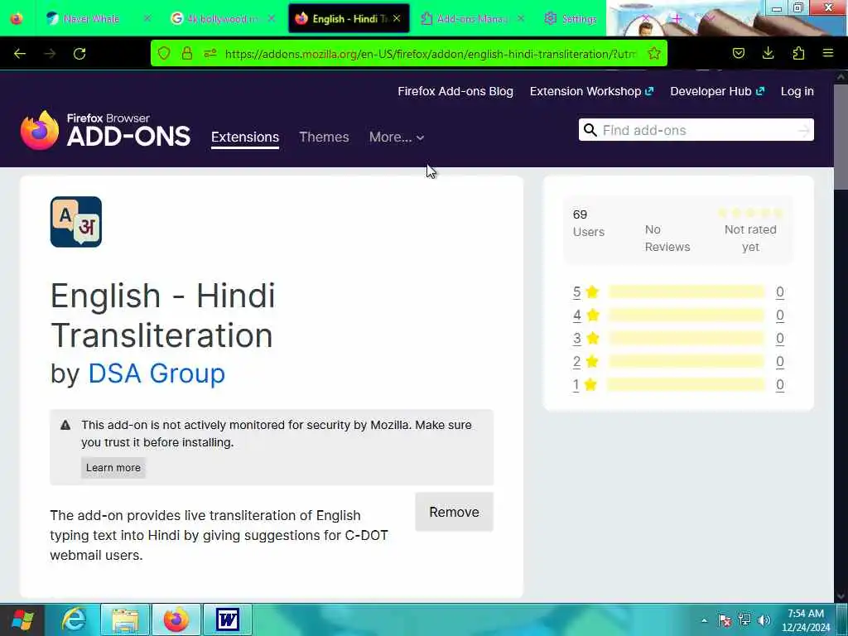Switch to Add-ons Manager tab
848x636 pixels.
point(471,18)
